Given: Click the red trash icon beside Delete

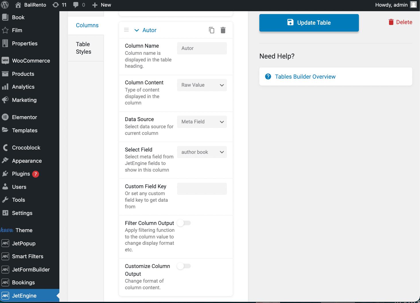Looking at the screenshot, I should click(x=391, y=22).
